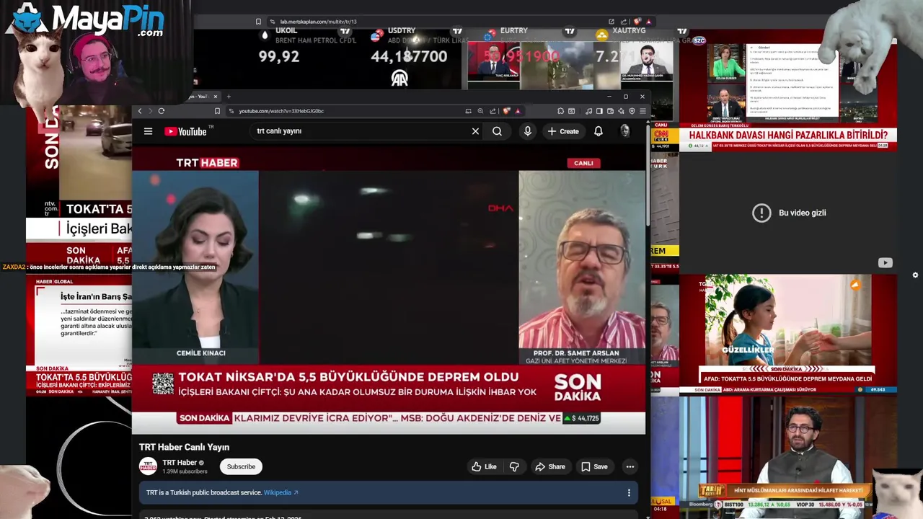The width and height of the screenshot is (923, 519).
Task: Click the '1.39M subscribers' count
Action: 185,471
